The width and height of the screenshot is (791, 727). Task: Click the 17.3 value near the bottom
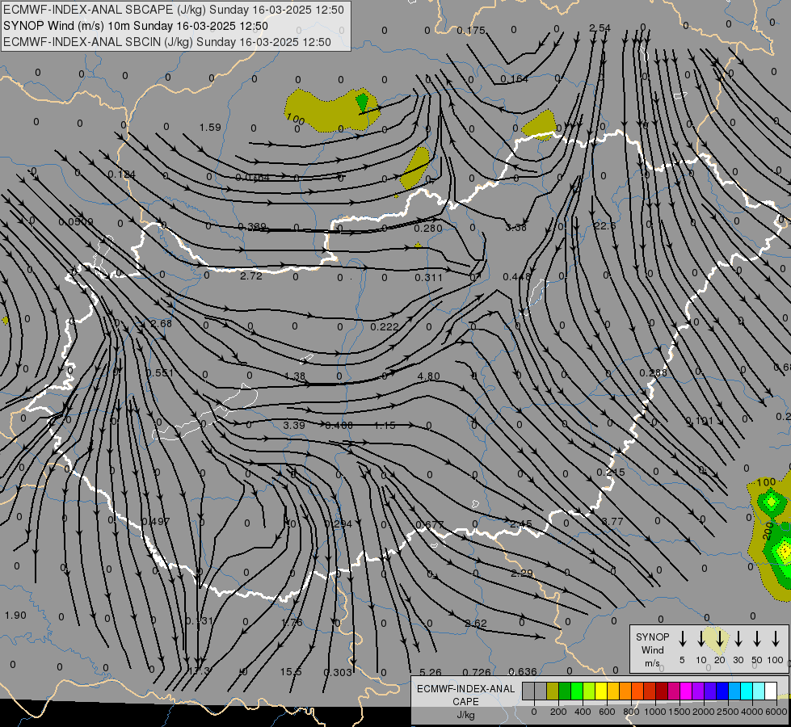pyautogui.click(x=199, y=671)
